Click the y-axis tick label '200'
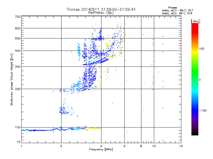 [x=18, y=89]
